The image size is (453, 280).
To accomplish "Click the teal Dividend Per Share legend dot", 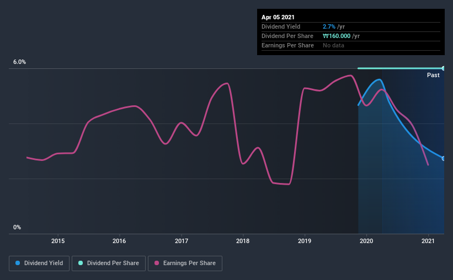I will click(81, 263).
